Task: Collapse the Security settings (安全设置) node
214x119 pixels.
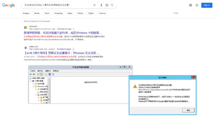Action: point(36,95)
